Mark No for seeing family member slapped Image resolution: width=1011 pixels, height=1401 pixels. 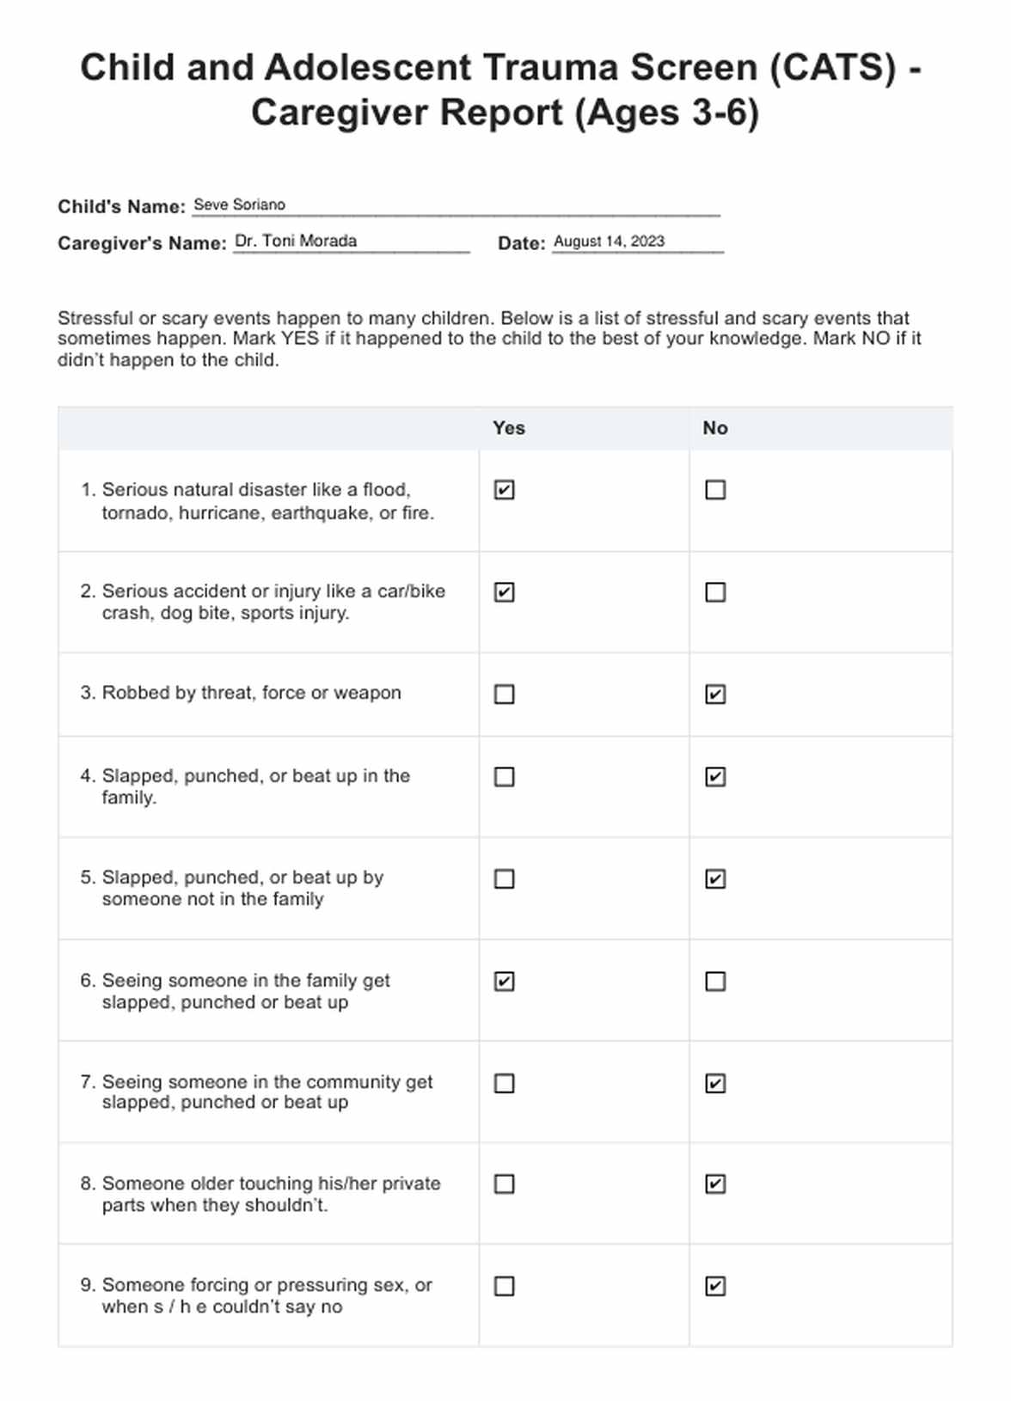[715, 981]
